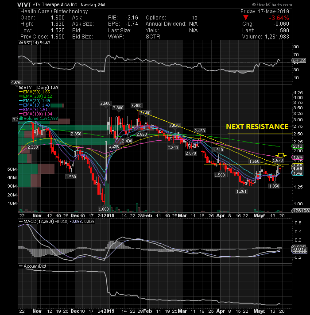Click the 1.261 April low label
310x315 pixels.
pos(241,191)
